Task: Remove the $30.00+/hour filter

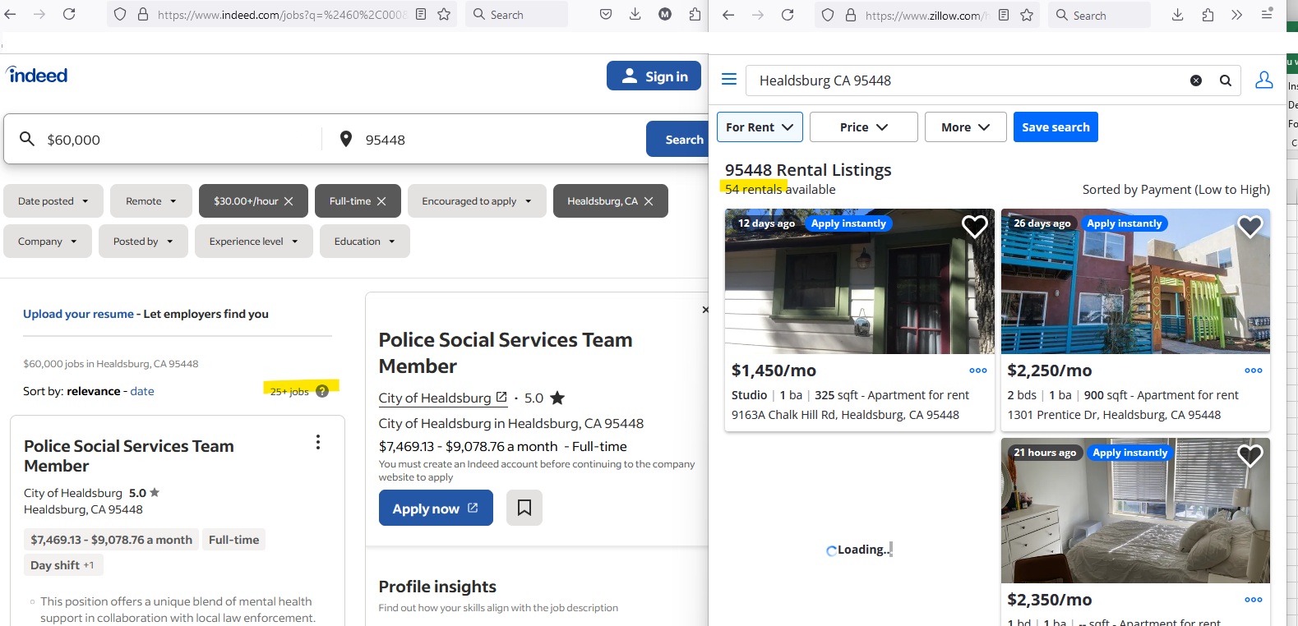Action: click(289, 201)
